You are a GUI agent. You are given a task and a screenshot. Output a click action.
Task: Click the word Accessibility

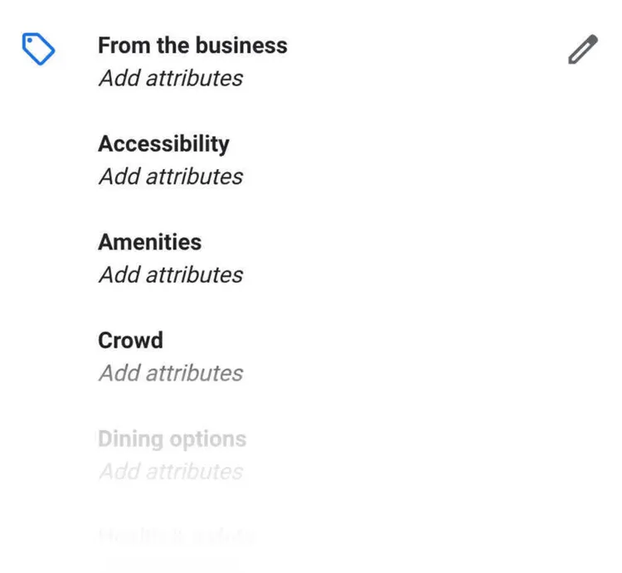point(163,144)
